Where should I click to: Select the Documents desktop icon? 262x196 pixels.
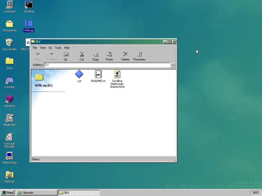10,26
